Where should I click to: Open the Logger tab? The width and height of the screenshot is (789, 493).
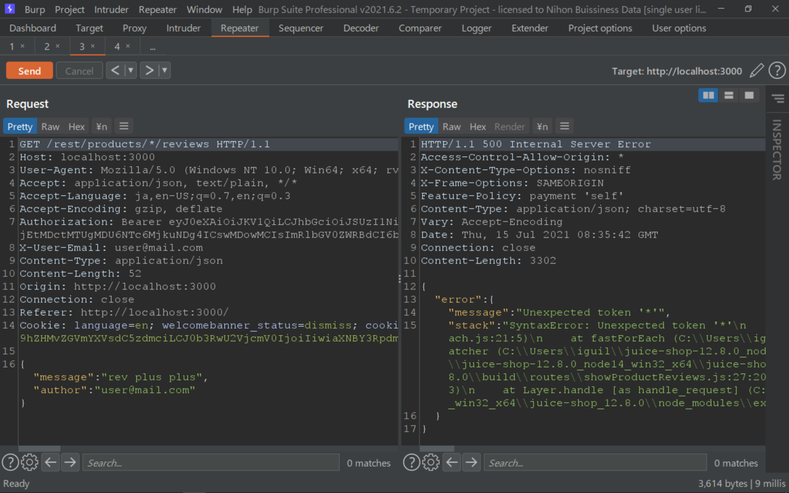tap(477, 28)
